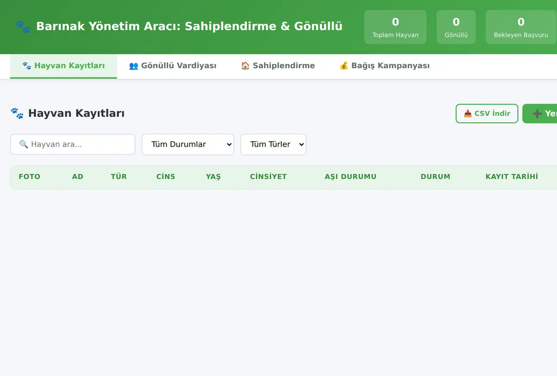Viewport: 557px width, 376px height.
Task: Click the Barınak Yönetim Aracı header title
Action: point(189,26)
